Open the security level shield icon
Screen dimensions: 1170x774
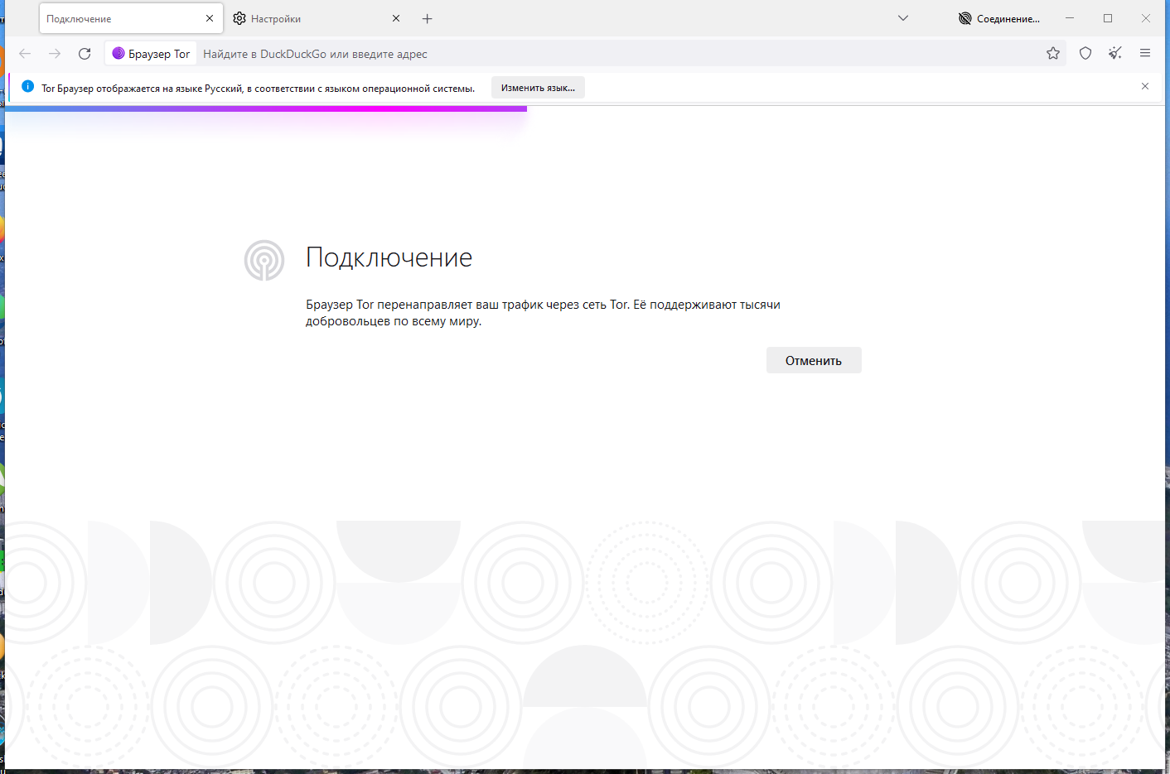click(1085, 54)
